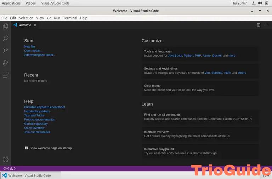Viewport: 272px width, 179px height.
Task: Click the errors and warnings status indicator
Action: pyautogui.click(x=10, y=168)
